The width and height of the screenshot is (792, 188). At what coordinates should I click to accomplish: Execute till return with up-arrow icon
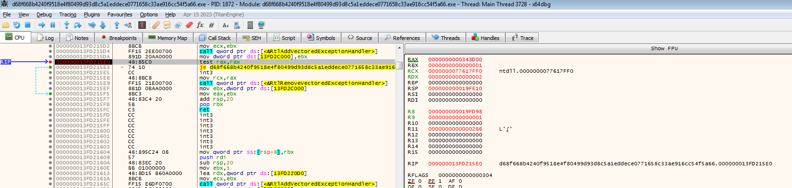(x=117, y=25)
